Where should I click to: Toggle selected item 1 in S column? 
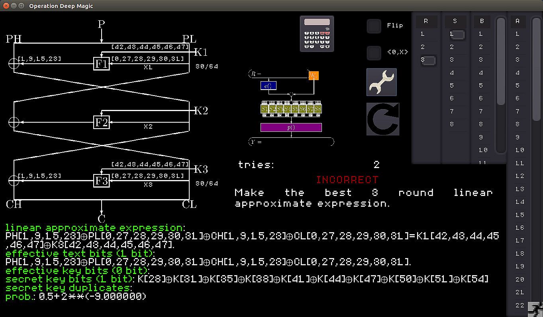point(458,35)
